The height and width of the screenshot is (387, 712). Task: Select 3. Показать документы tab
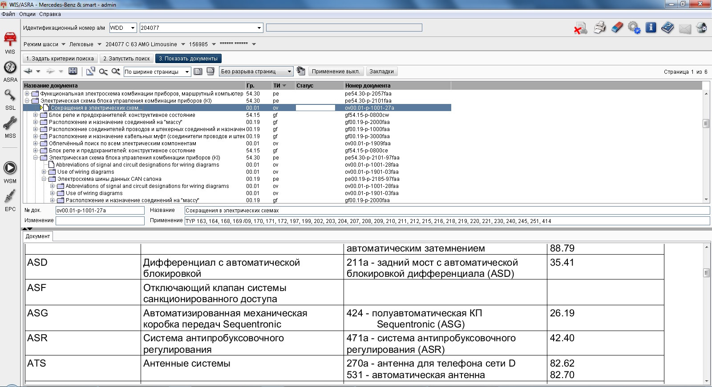coord(188,59)
